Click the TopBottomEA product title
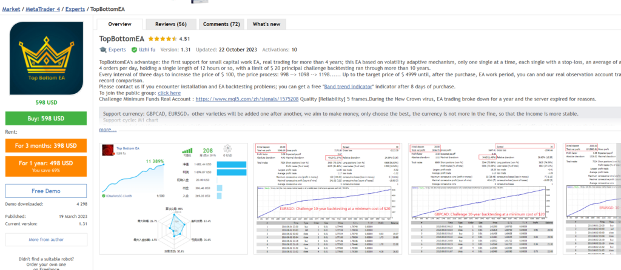 point(121,39)
